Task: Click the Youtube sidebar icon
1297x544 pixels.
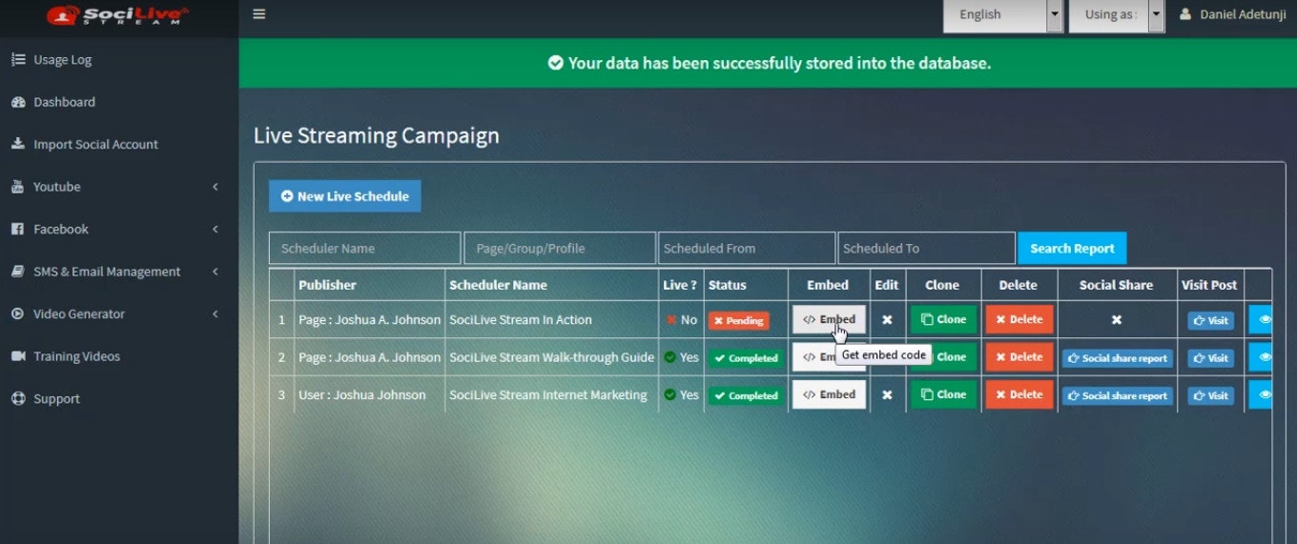Action: [x=18, y=187]
